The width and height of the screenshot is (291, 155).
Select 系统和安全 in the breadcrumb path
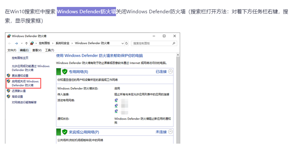point(62,43)
